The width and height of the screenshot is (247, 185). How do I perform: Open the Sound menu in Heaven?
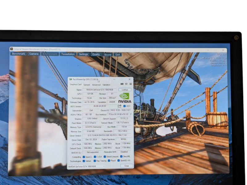pyautogui.click(x=108, y=55)
